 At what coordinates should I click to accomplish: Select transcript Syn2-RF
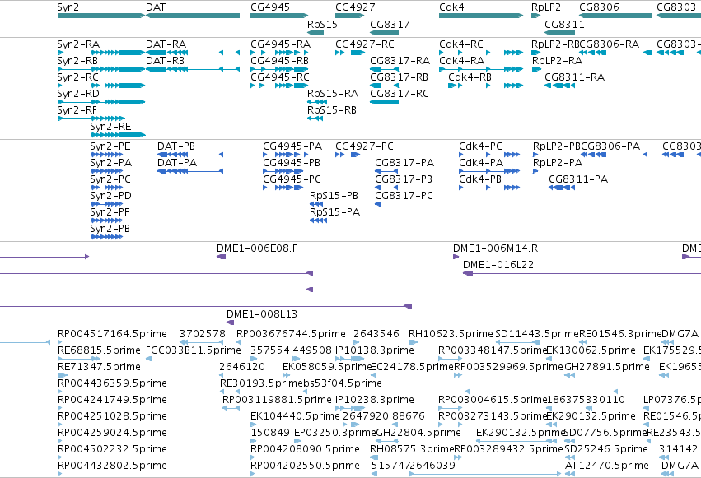[91, 118]
